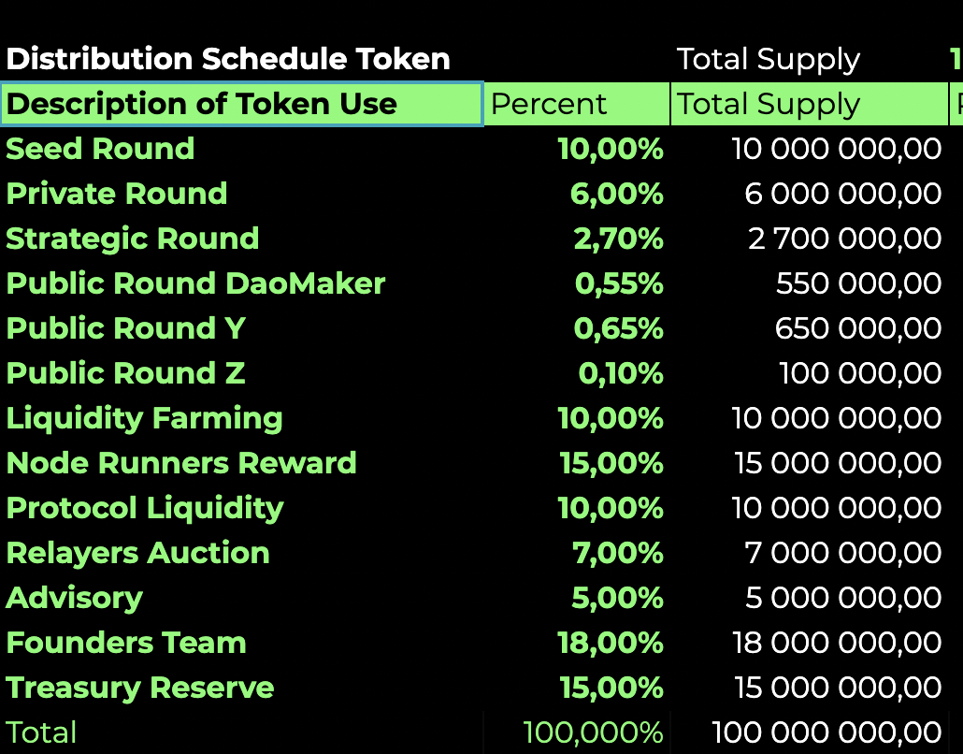963x754 pixels.
Task: Click the 'Percent' column header cell
Action: (576, 104)
